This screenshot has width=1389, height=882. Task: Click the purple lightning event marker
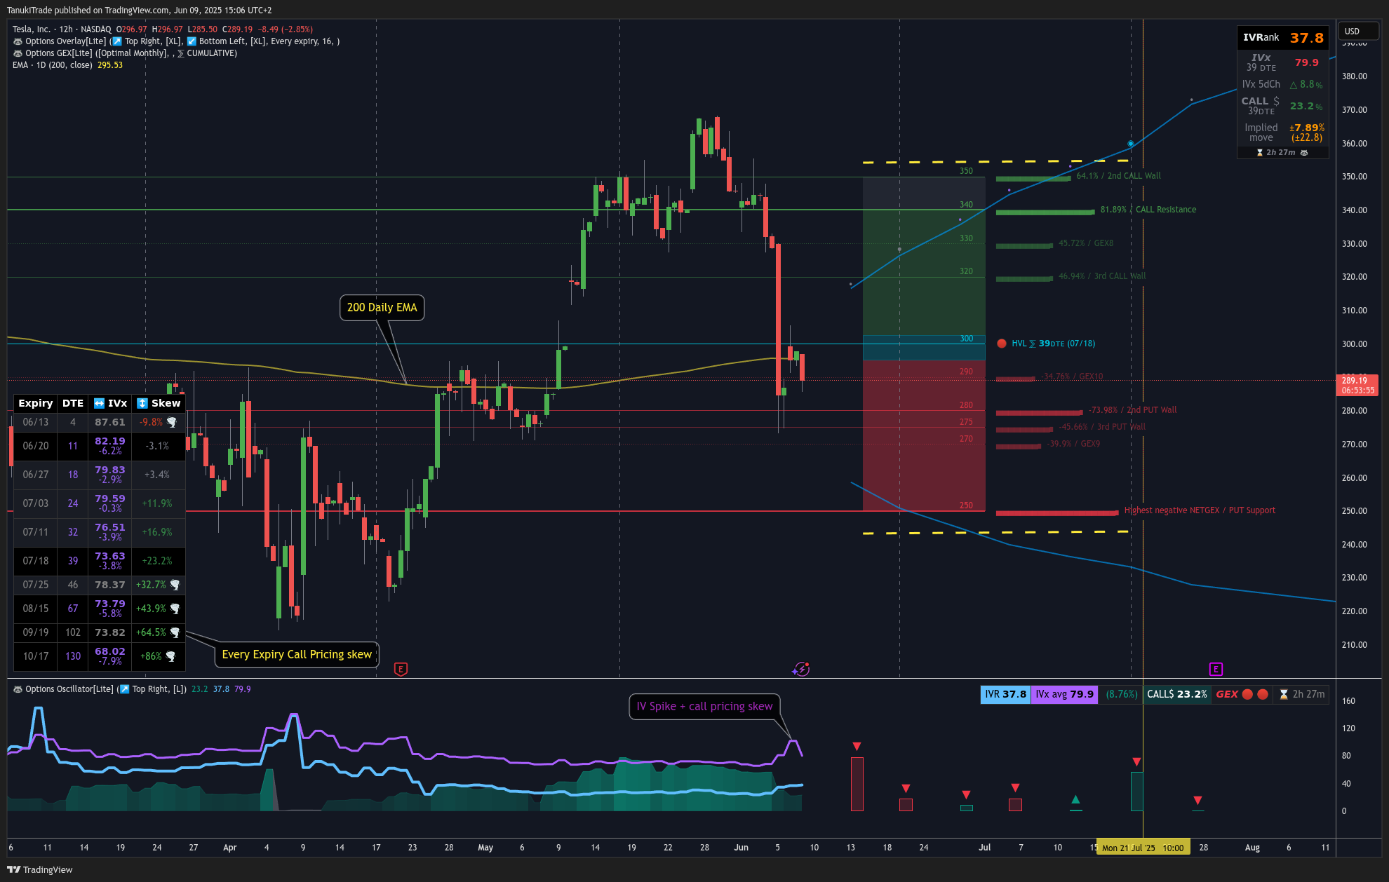pos(801,669)
